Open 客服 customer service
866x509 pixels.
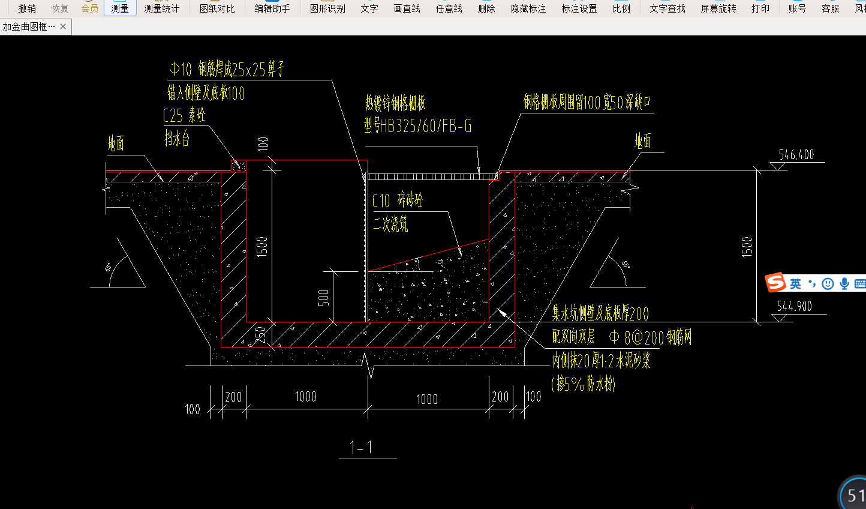pyautogui.click(x=831, y=8)
